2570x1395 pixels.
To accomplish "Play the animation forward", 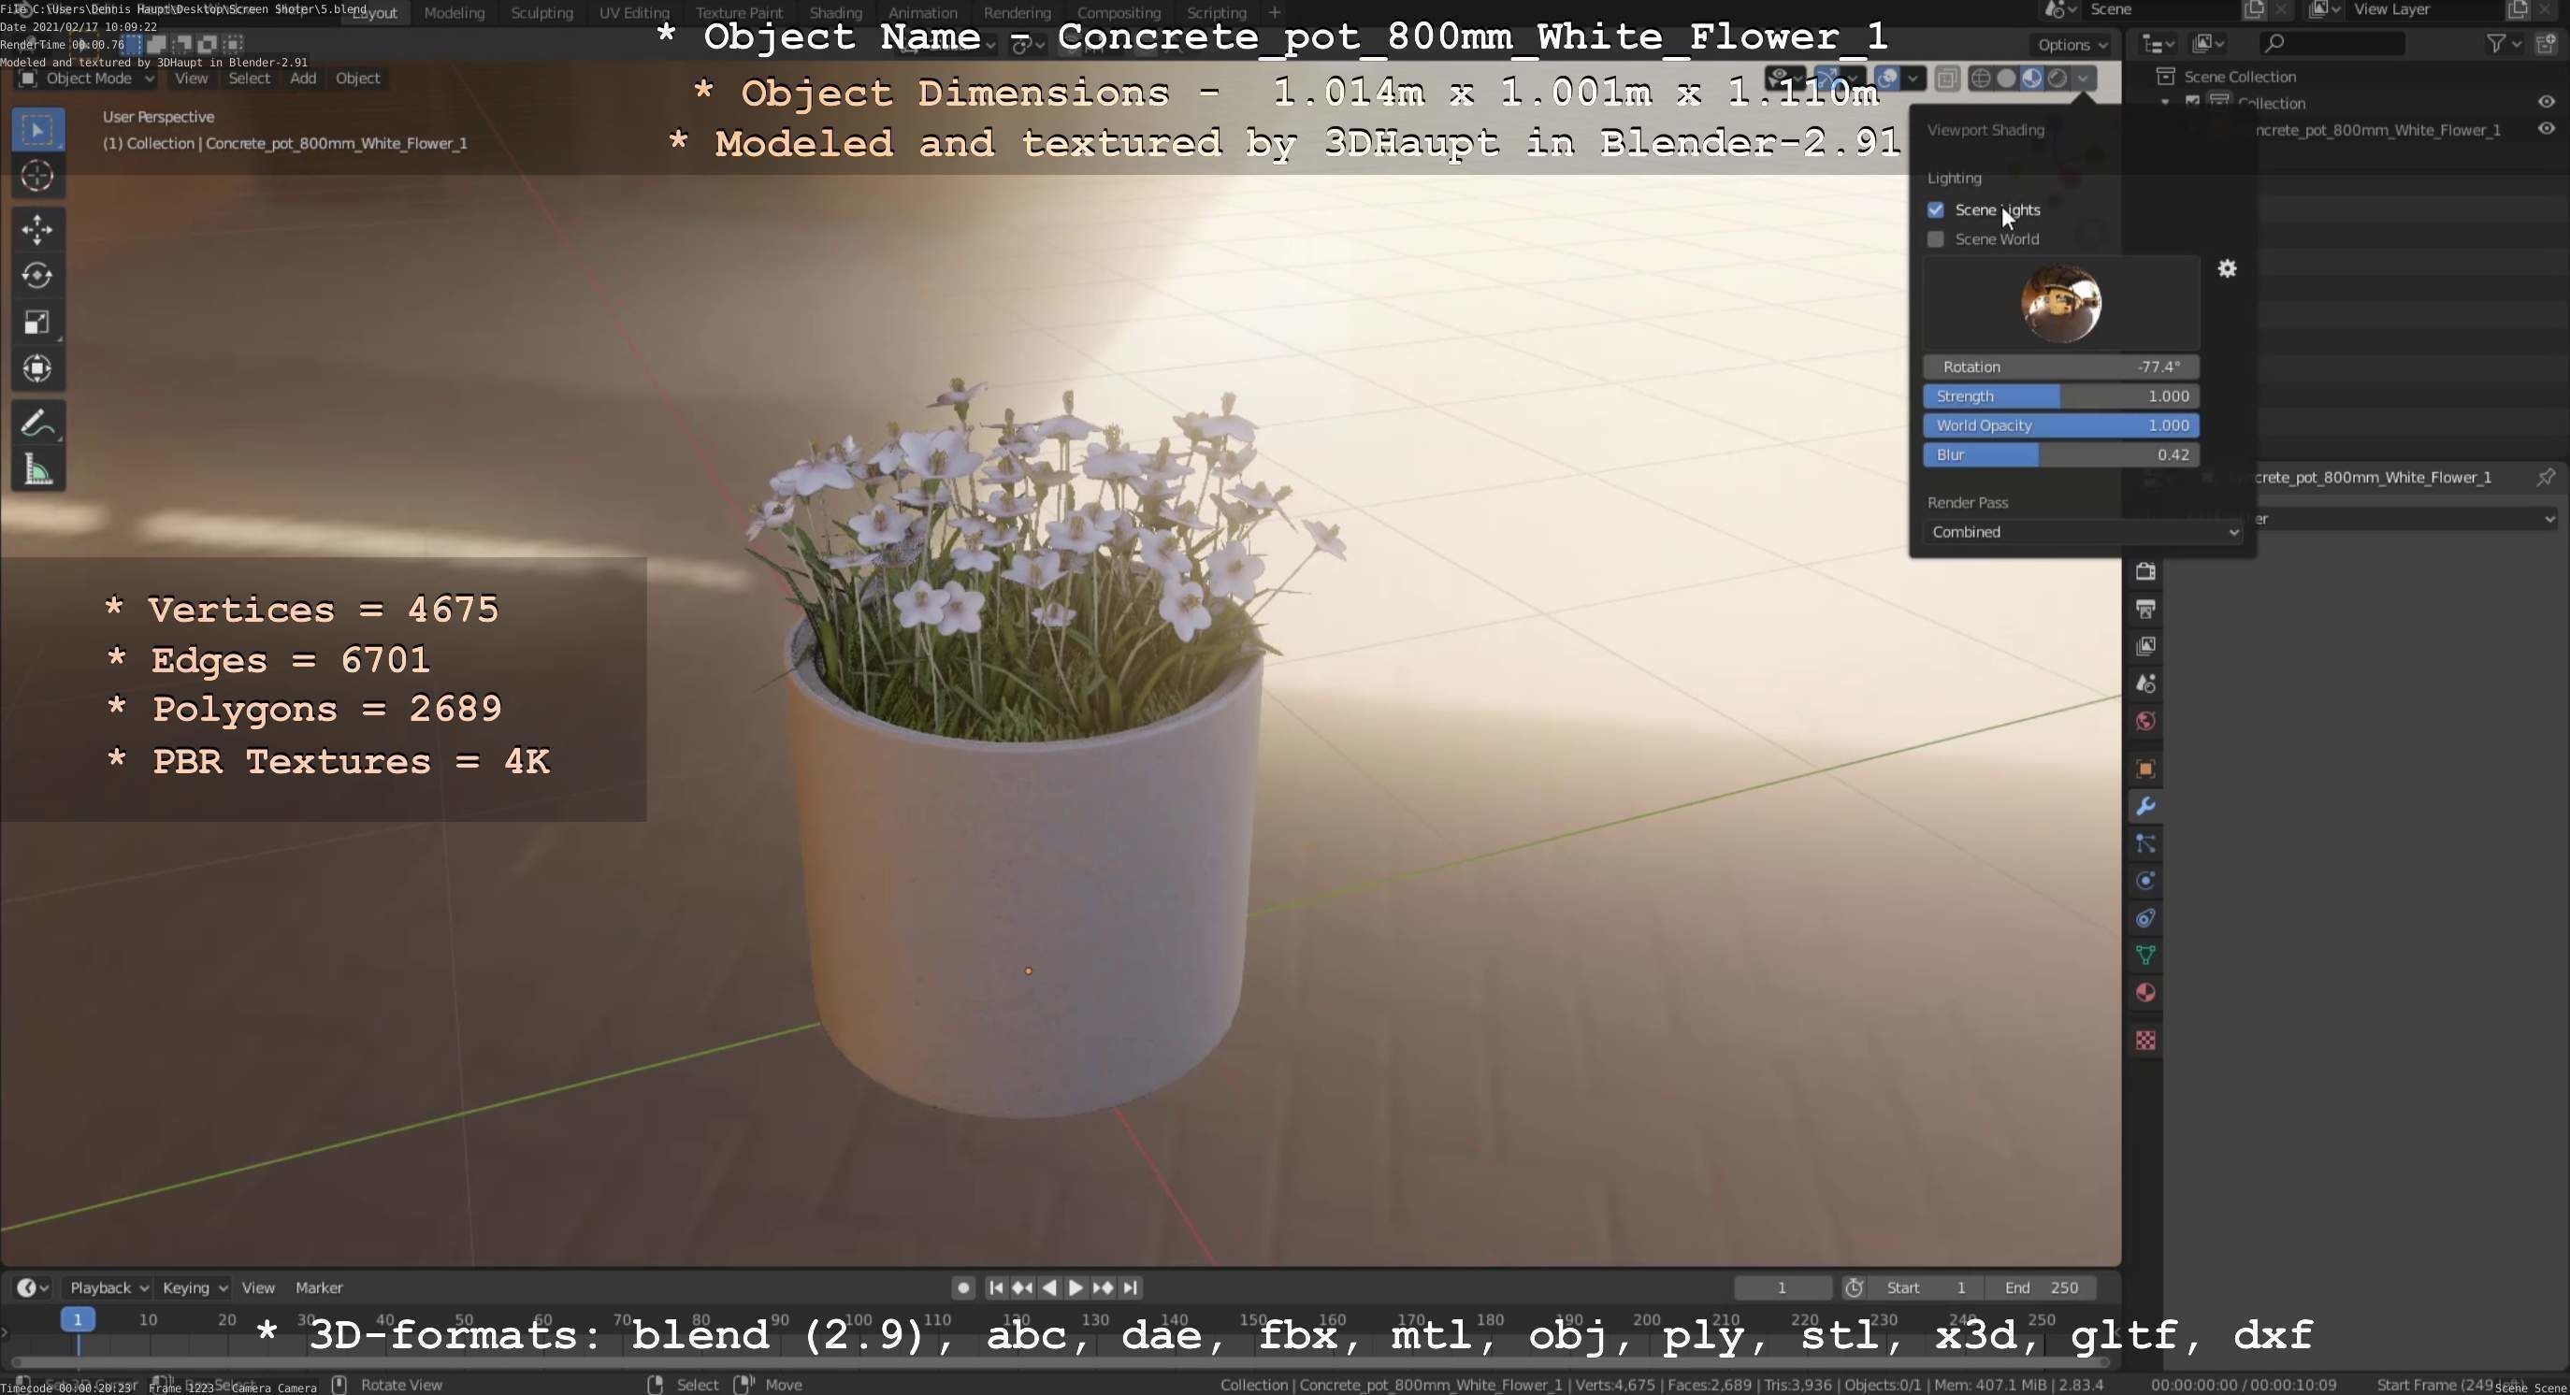I will (1076, 1287).
